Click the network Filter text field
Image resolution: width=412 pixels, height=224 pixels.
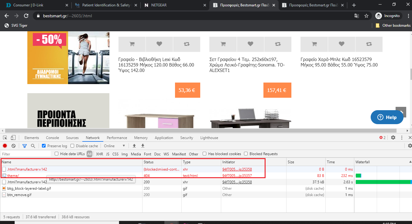[26, 154]
